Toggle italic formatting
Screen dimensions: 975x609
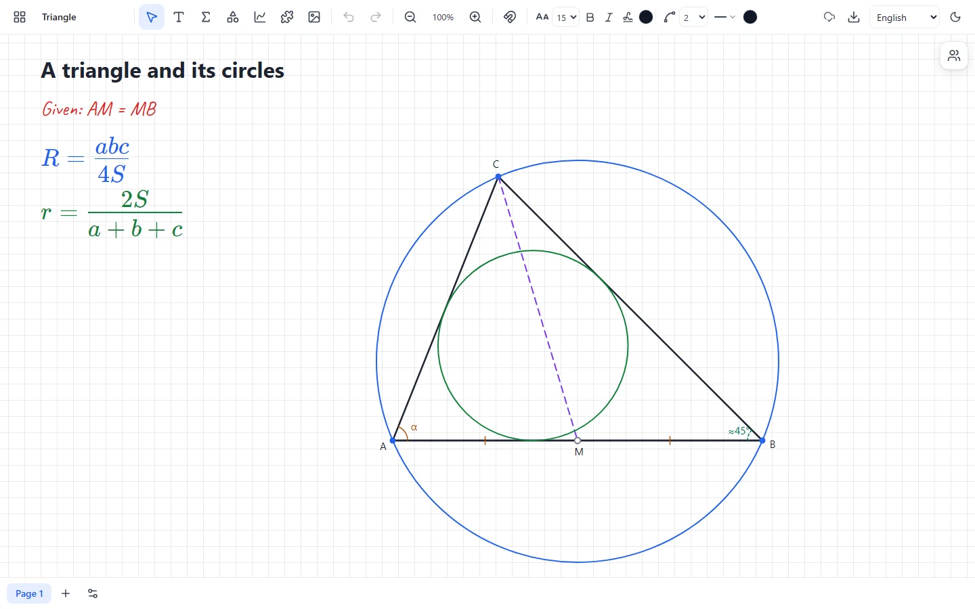(609, 17)
